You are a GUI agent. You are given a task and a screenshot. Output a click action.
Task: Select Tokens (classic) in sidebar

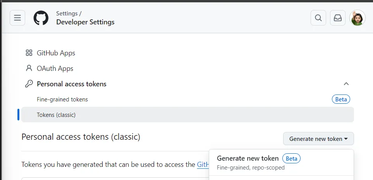56,115
